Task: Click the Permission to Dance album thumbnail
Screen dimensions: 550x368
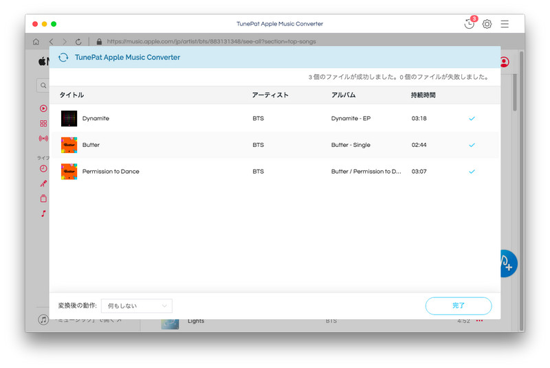Action: (69, 172)
